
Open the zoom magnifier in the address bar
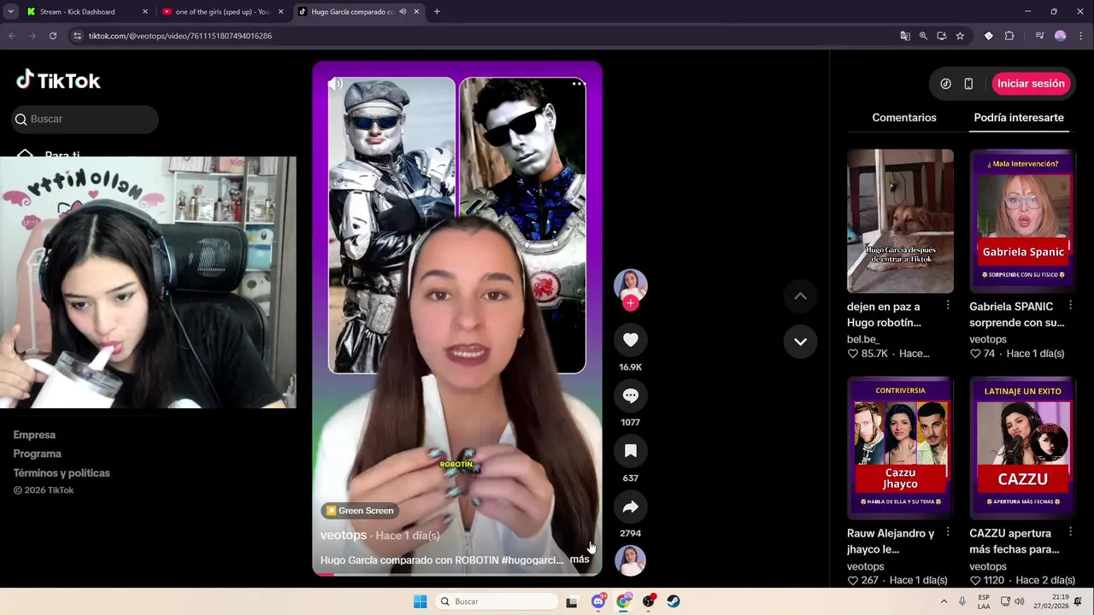click(x=923, y=36)
